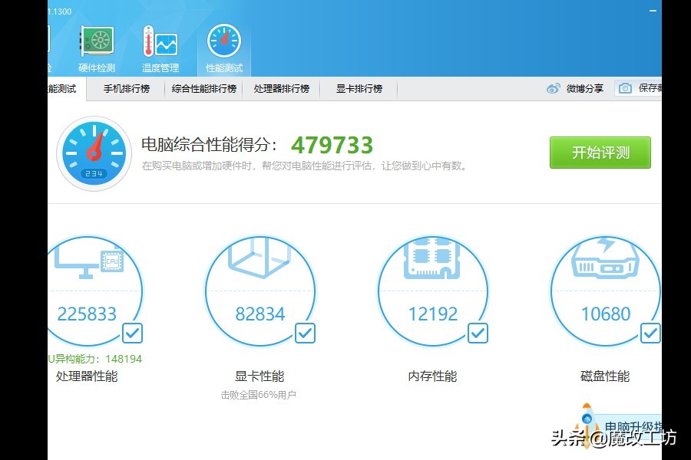The image size is (691, 460).
Task: Click the 处理器性能 label
Action: pos(87,376)
